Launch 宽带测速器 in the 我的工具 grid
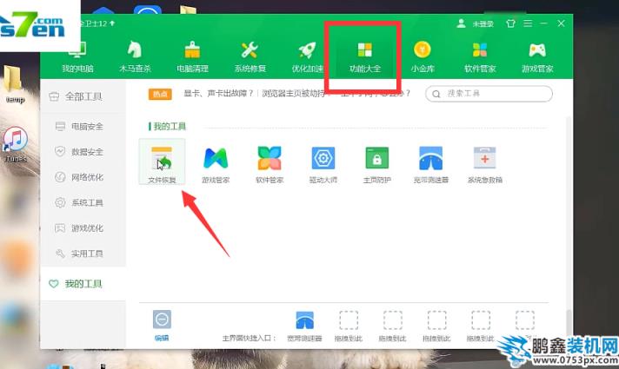 click(430, 164)
